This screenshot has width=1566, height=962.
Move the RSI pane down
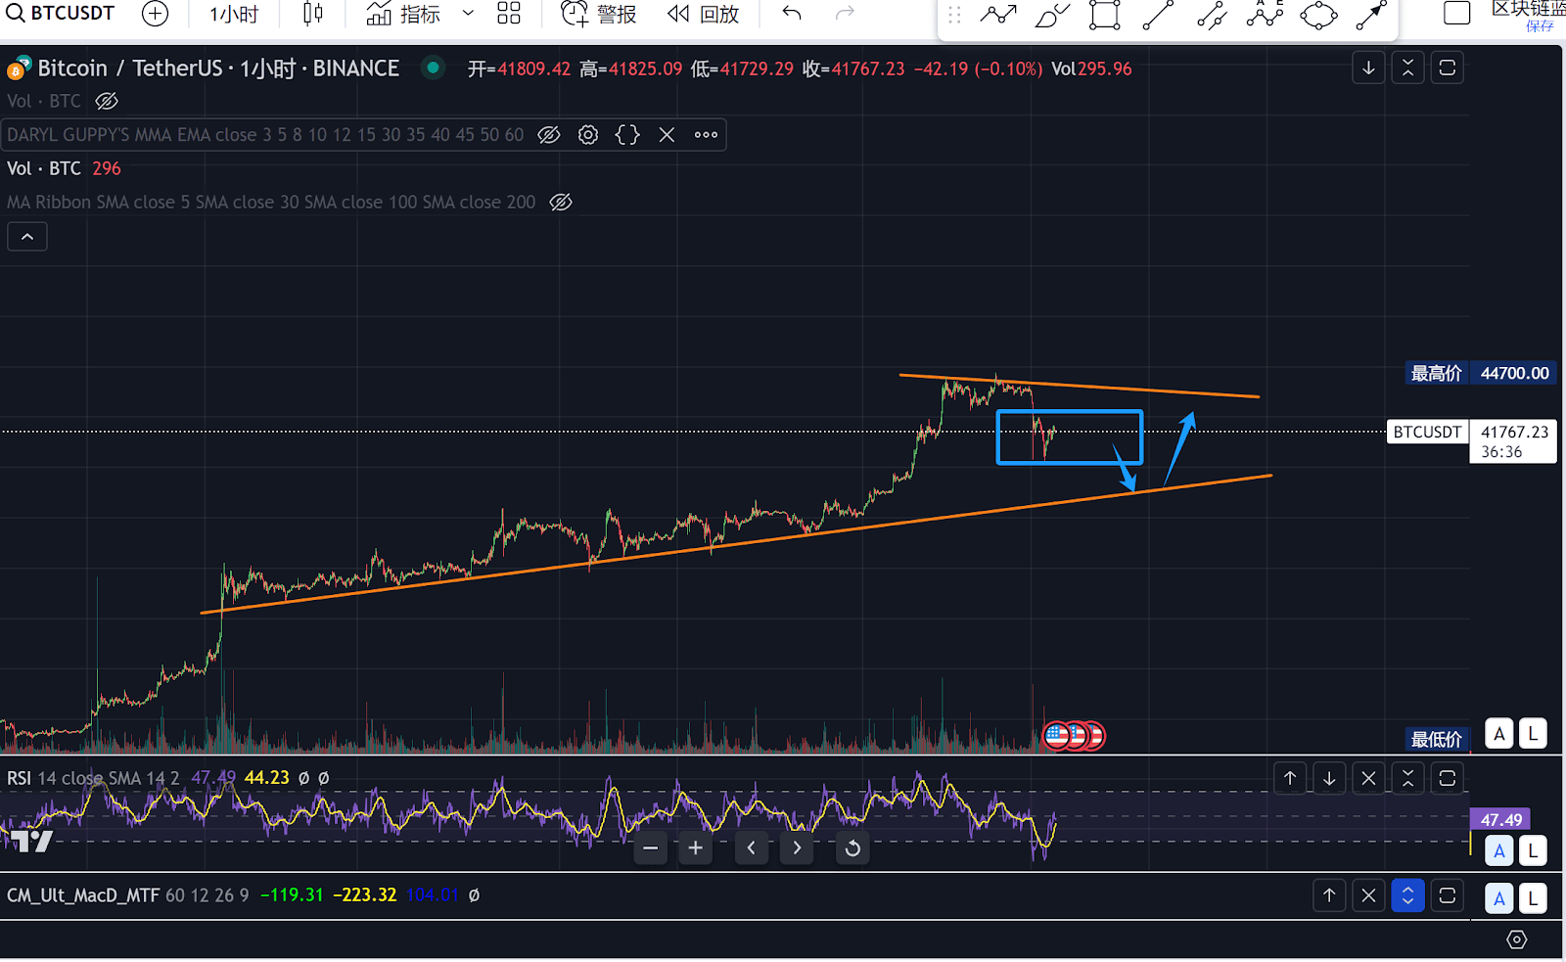(x=1329, y=778)
